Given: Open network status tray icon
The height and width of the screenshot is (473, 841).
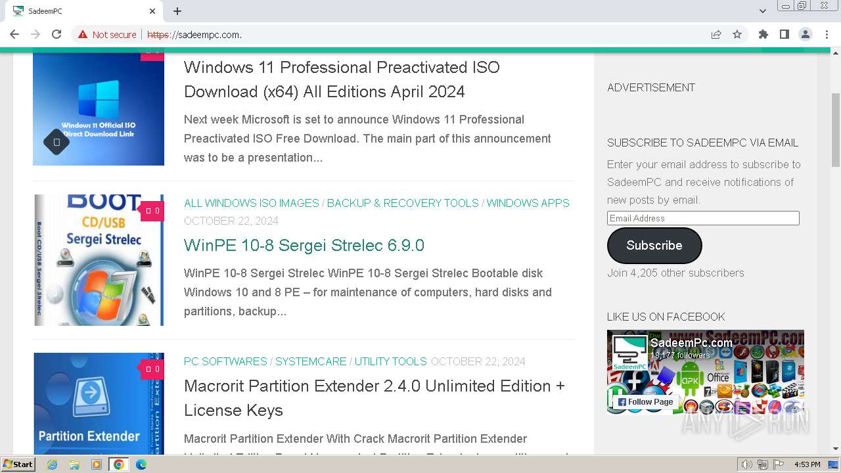Looking at the screenshot, I should [x=763, y=464].
